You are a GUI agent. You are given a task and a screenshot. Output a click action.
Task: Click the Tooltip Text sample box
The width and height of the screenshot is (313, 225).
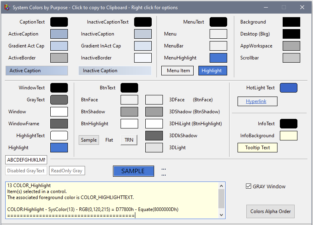coord(257,148)
